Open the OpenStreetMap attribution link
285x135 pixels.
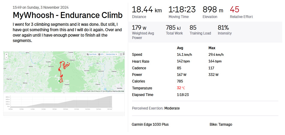click(105, 91)
